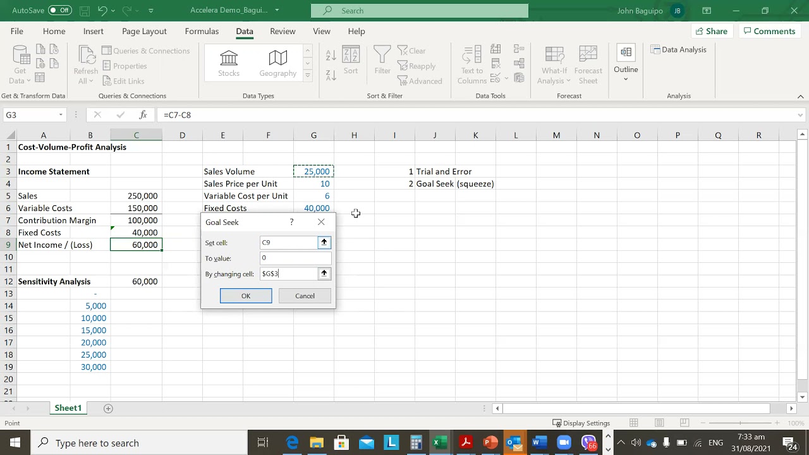The image size is (809, 455).
Task: Select the Sales Volume cell 25,000
Action: (x=313, y=171)
